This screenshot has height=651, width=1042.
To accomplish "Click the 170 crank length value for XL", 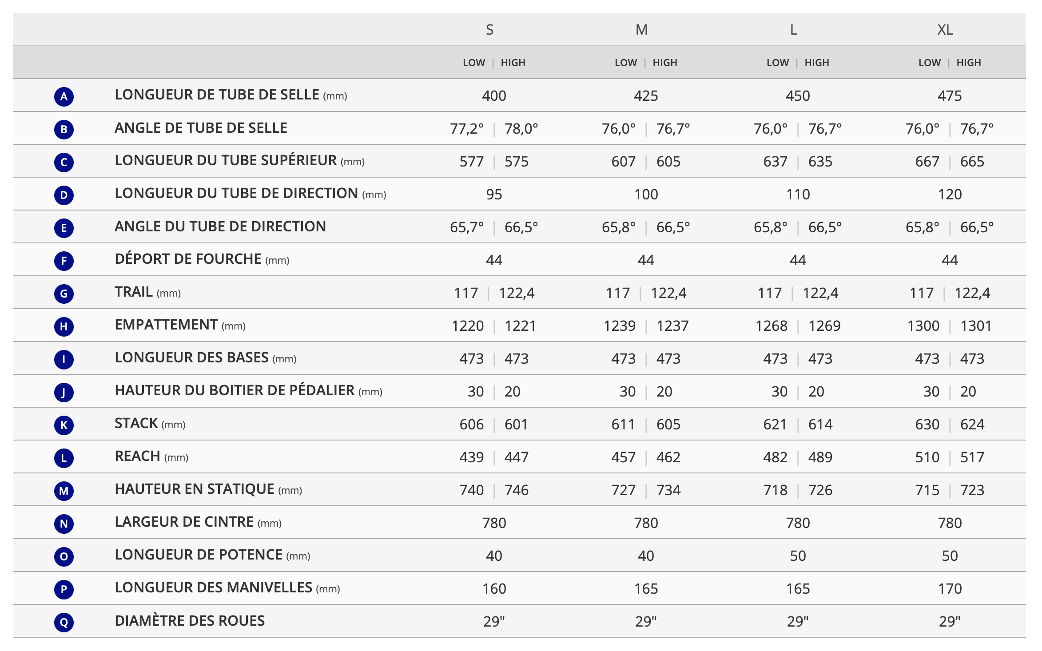I will pyautogui.click(x=950, y=589).
